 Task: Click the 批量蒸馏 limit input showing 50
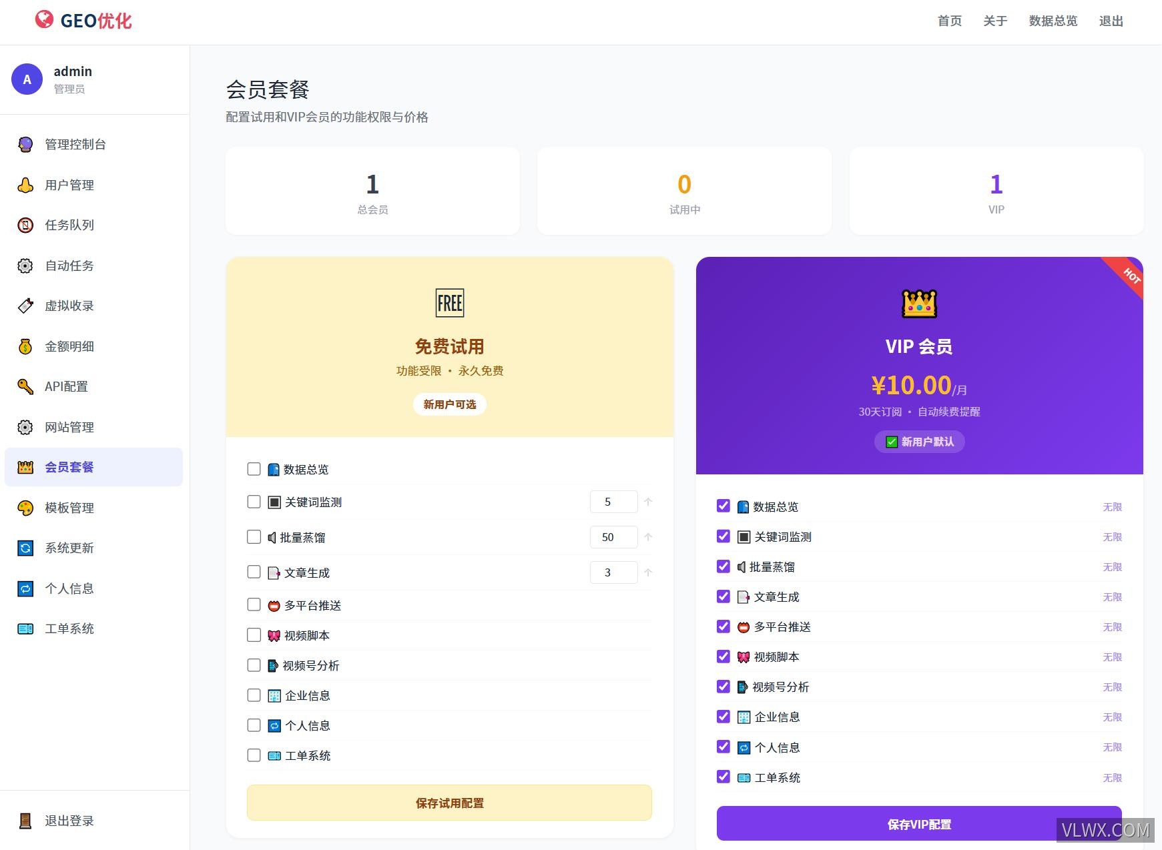click(x=613, y=537)
